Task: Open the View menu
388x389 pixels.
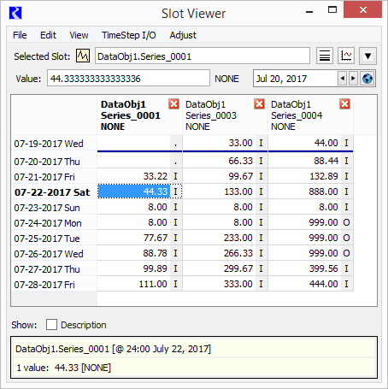Action: coord(79,35)
